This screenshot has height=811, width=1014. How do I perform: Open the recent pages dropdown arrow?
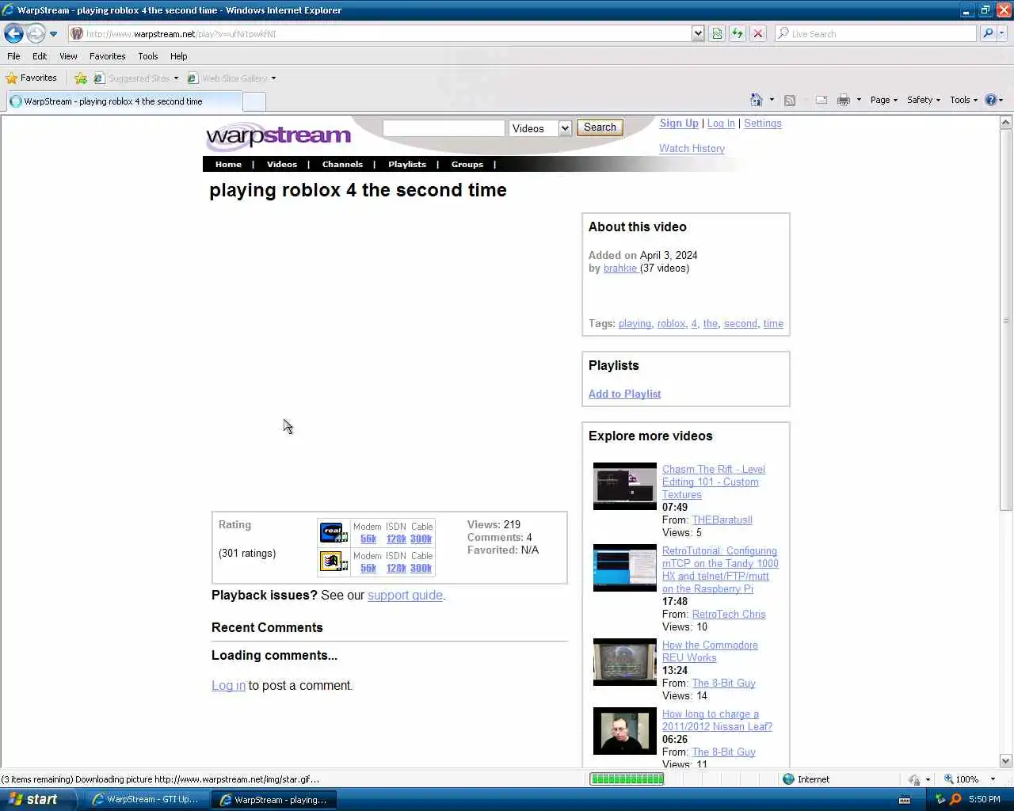point(53,34)
